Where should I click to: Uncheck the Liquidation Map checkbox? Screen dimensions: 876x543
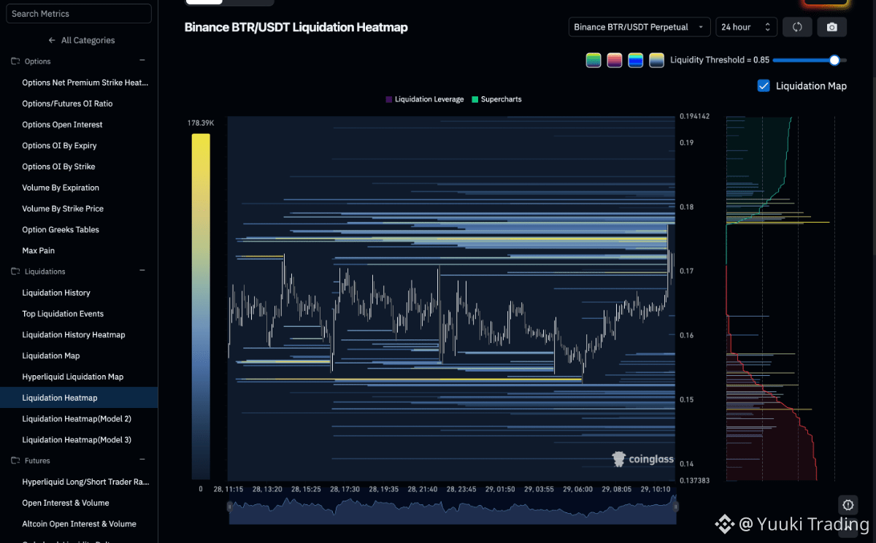[764, 85]
